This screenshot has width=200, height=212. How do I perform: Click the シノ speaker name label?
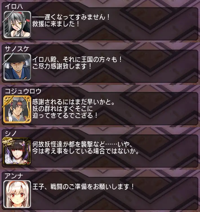pyautogui.click(x=11, y=133)
